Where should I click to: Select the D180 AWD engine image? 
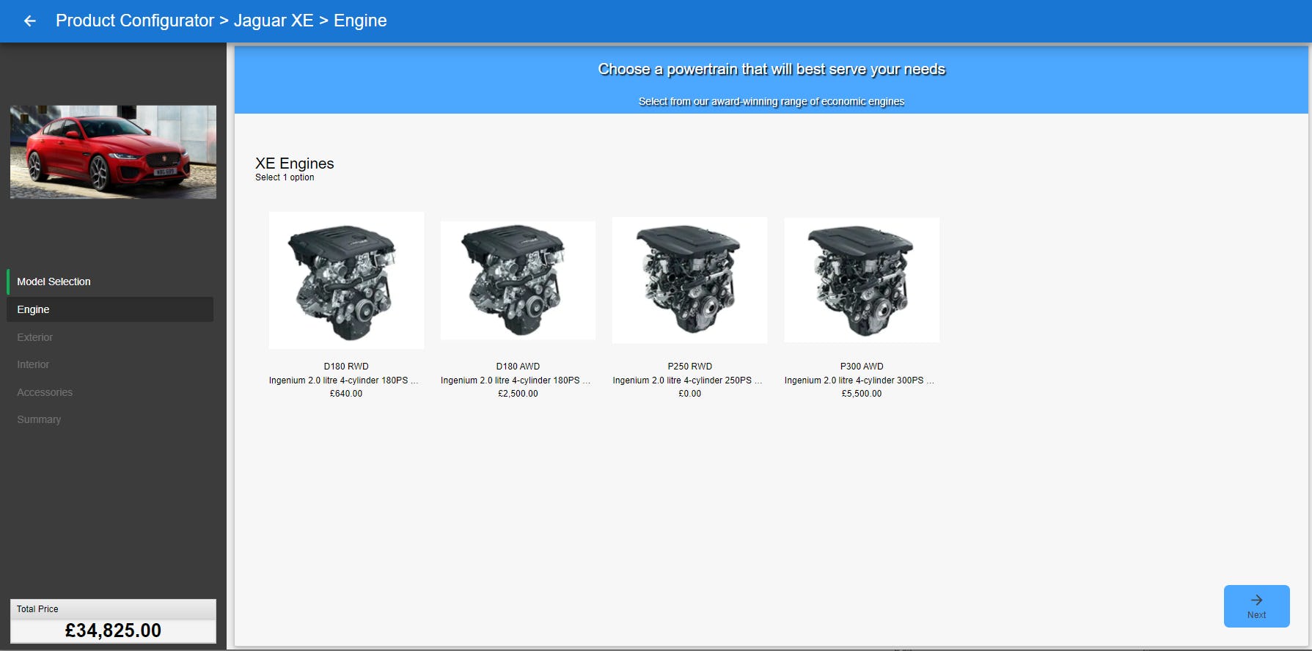tap(518, 280)
